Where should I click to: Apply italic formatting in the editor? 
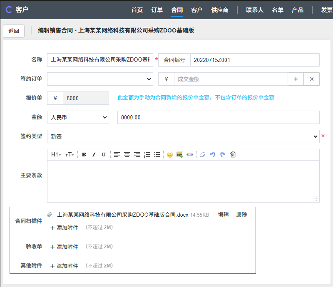[94, 155]
